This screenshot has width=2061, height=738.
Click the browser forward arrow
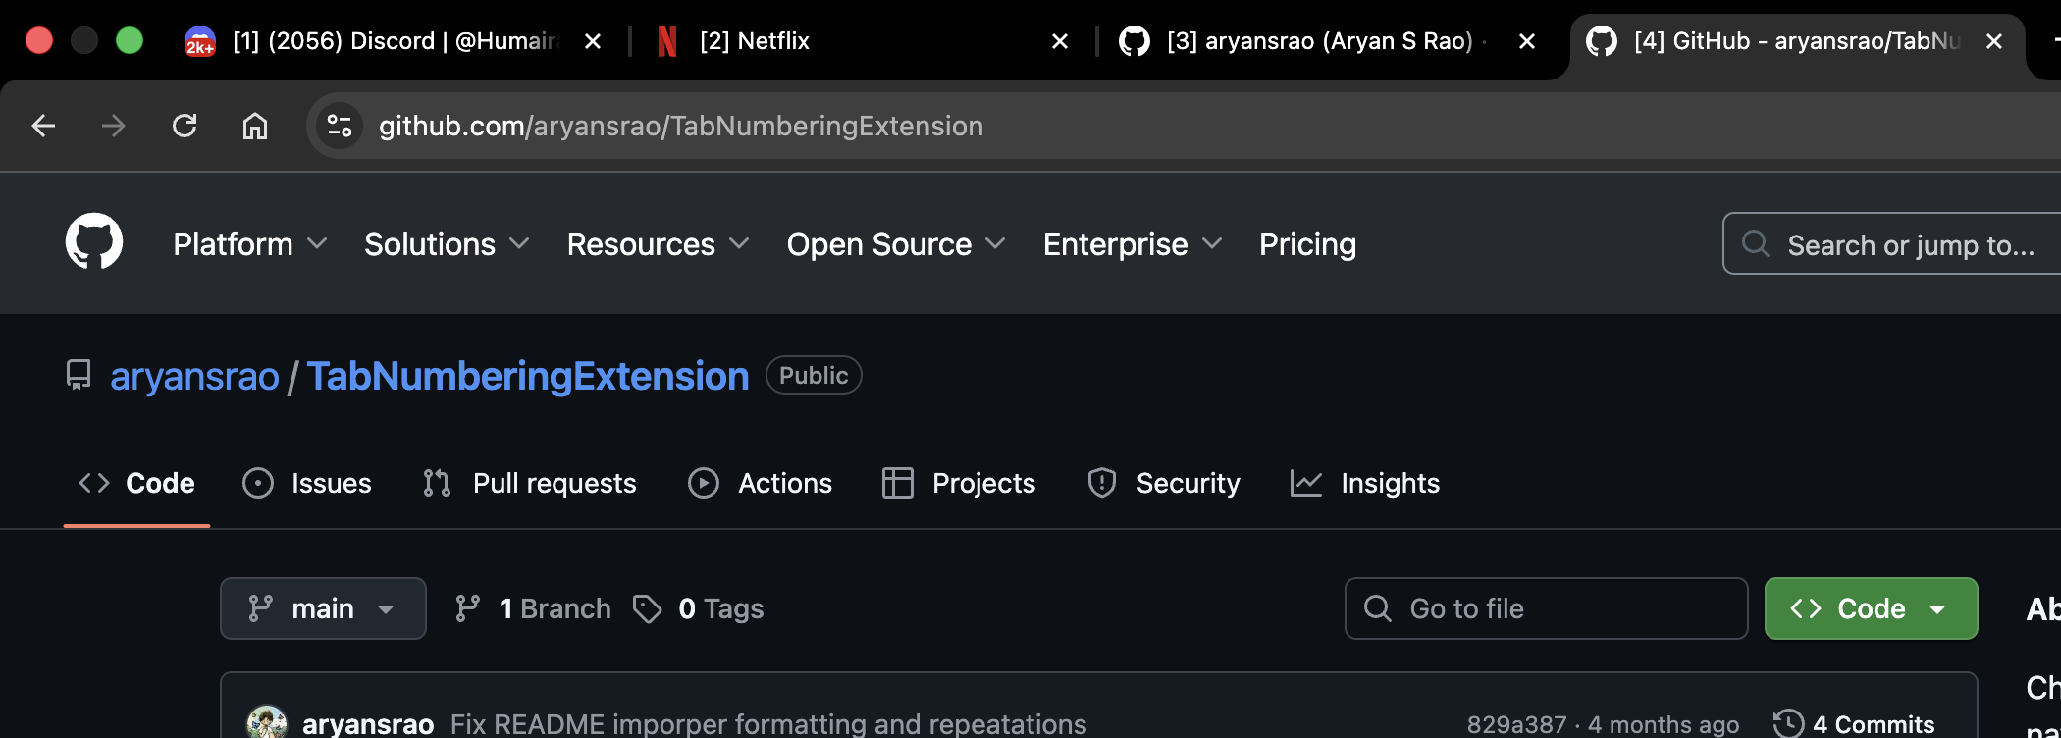114,126
